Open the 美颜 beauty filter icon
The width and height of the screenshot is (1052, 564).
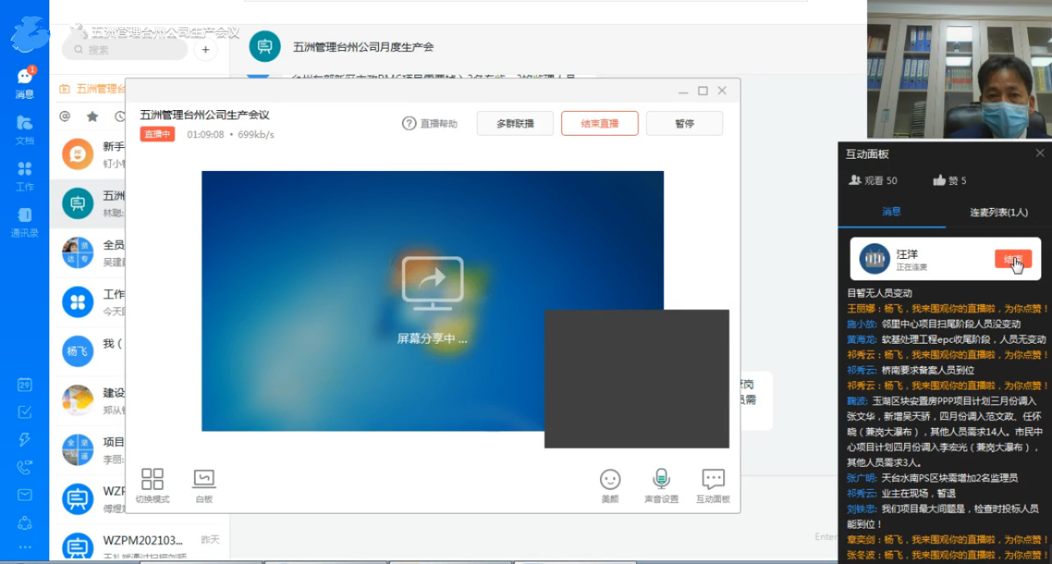tap(610, 484)
